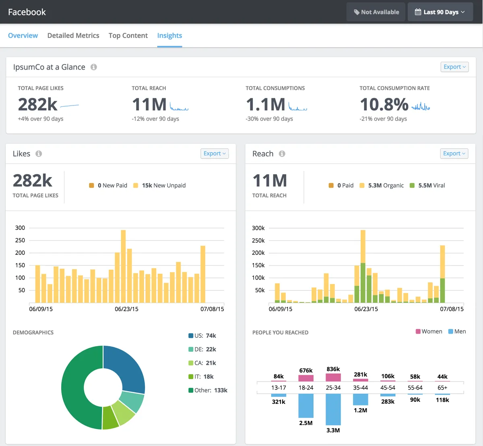Viewport: 483px width, 446px height.
Task: Expand the Export dropdown in Likes panel
Action: click(x=215, y=153)
